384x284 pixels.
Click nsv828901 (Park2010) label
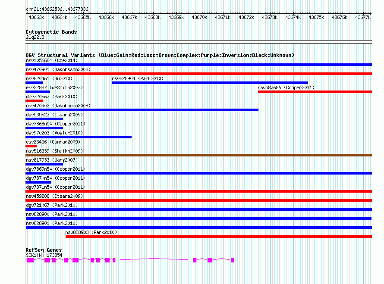pos(52,223)
